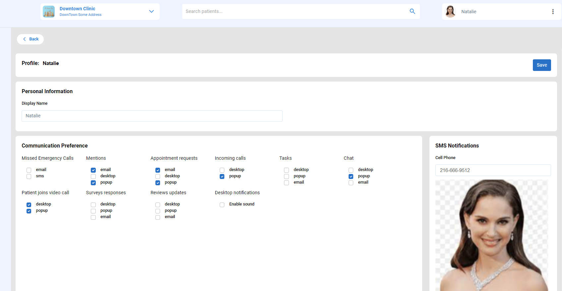
Task: Click the Display Name input field
Action: pyautogui.click(x=152, y=116)
